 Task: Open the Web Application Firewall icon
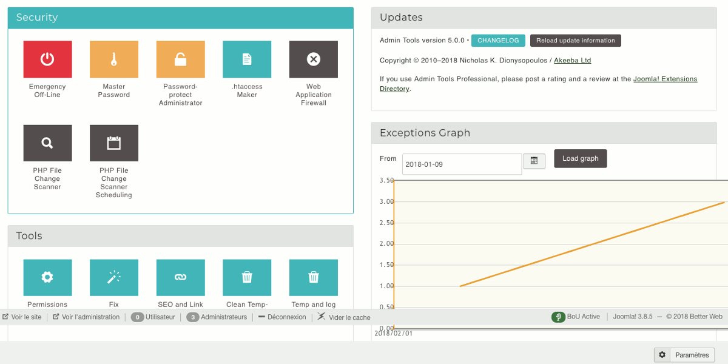tap(314, 59)
